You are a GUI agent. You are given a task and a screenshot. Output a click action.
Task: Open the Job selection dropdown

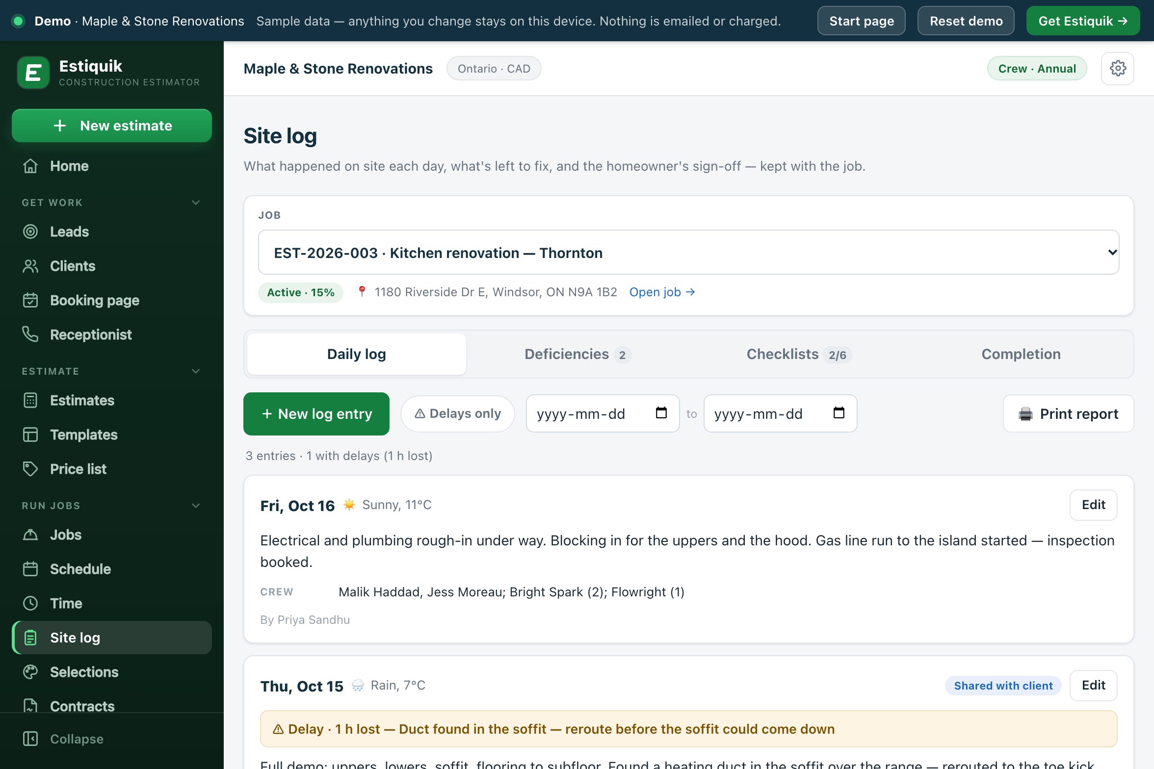(x=688, y=252)
